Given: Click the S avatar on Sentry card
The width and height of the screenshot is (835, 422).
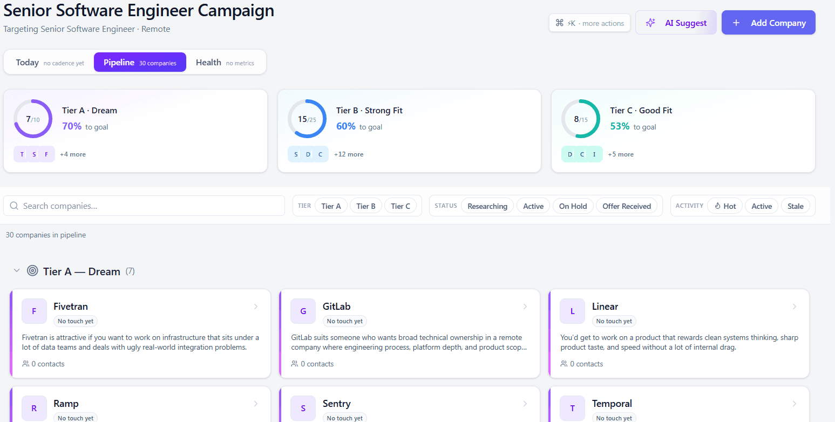Looking at the screenshot, I should (303, 408).
